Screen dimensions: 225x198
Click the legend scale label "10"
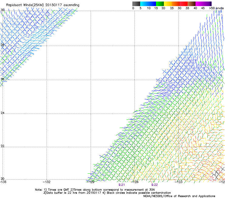pyautogui.click(x=149, y=8)
